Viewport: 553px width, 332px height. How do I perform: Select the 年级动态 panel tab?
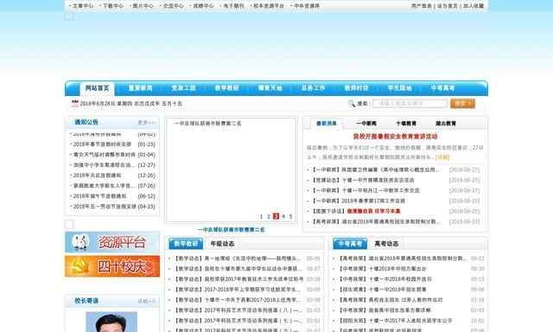[x=223, y=244]
